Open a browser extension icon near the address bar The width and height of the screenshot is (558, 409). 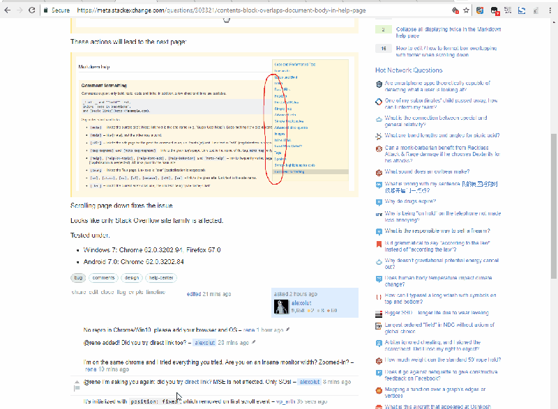[480, 10]
